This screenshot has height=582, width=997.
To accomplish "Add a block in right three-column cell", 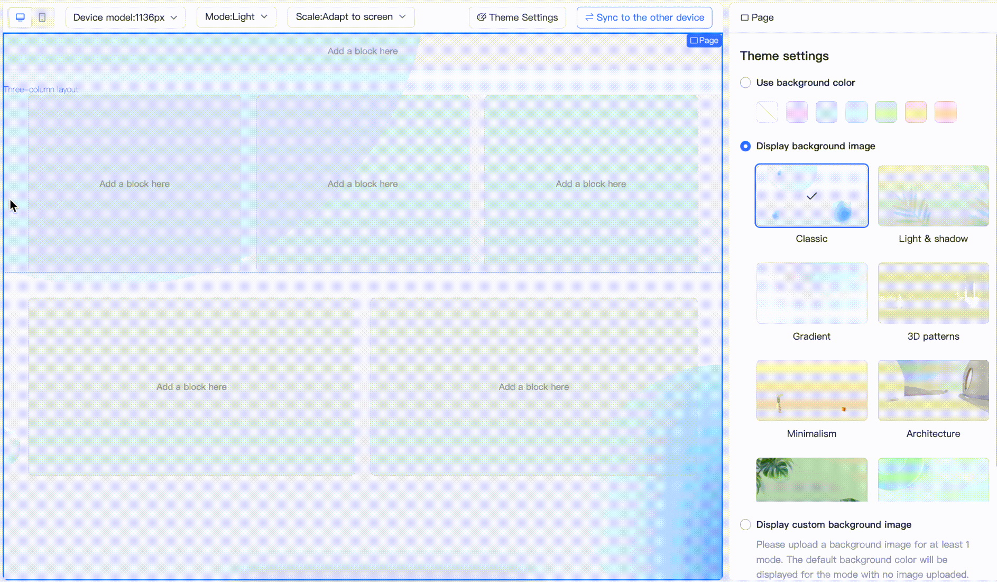I will tap(591, 184).
